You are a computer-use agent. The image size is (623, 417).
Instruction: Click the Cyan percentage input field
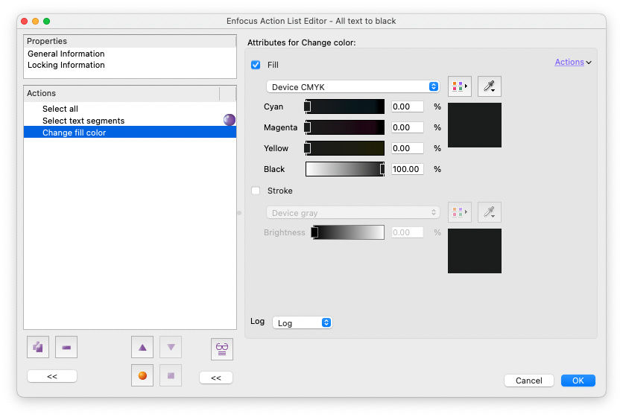(407, 106)
